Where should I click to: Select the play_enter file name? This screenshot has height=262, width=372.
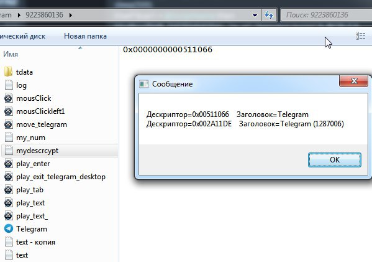[33, 164]
